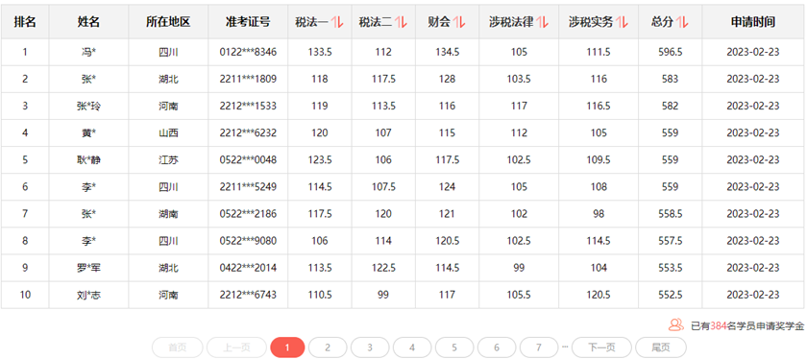
Task: Go to page 4
Action: pos(412,347)
